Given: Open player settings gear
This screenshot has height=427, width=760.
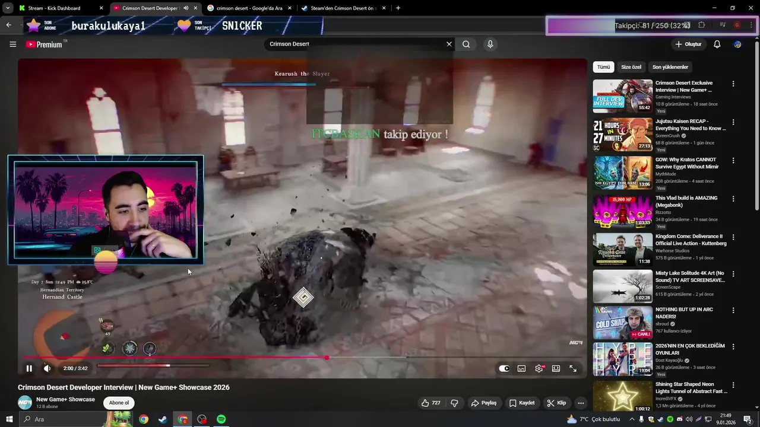Looking at the screenshot, I should (539, 368).
